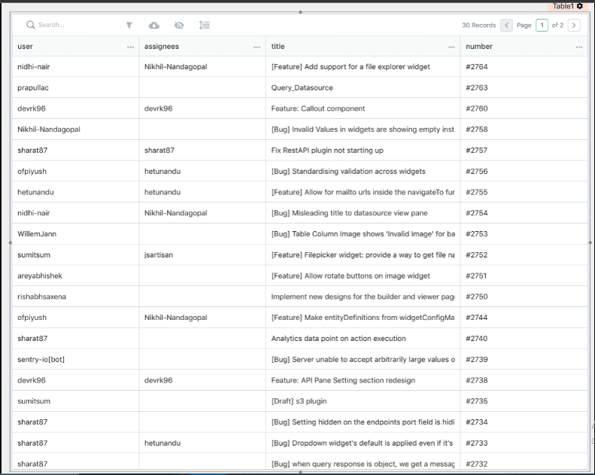Click the assignees column header
595x475 pixels.
pos(202,47)
